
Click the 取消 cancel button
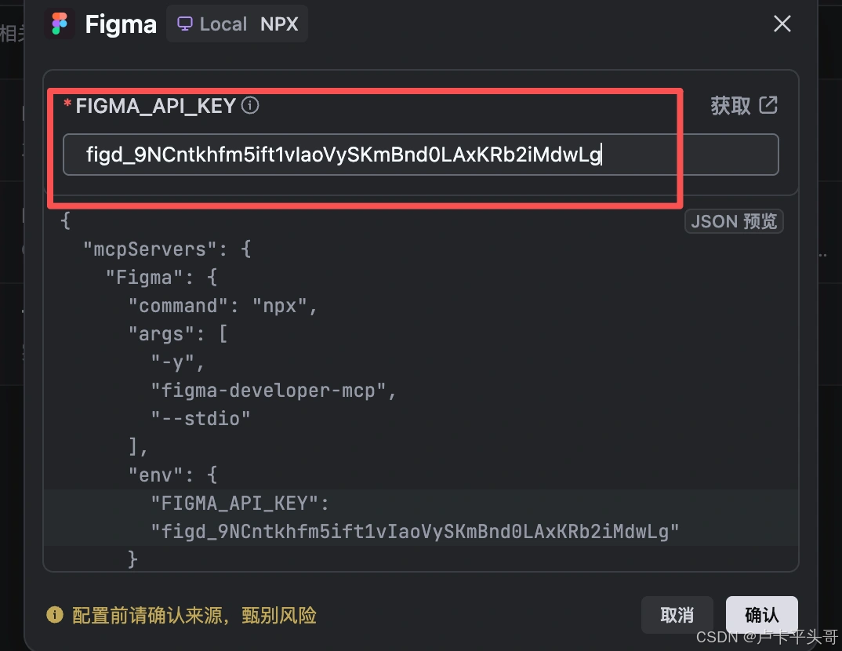pyautogui.click(x=677, y=614)
